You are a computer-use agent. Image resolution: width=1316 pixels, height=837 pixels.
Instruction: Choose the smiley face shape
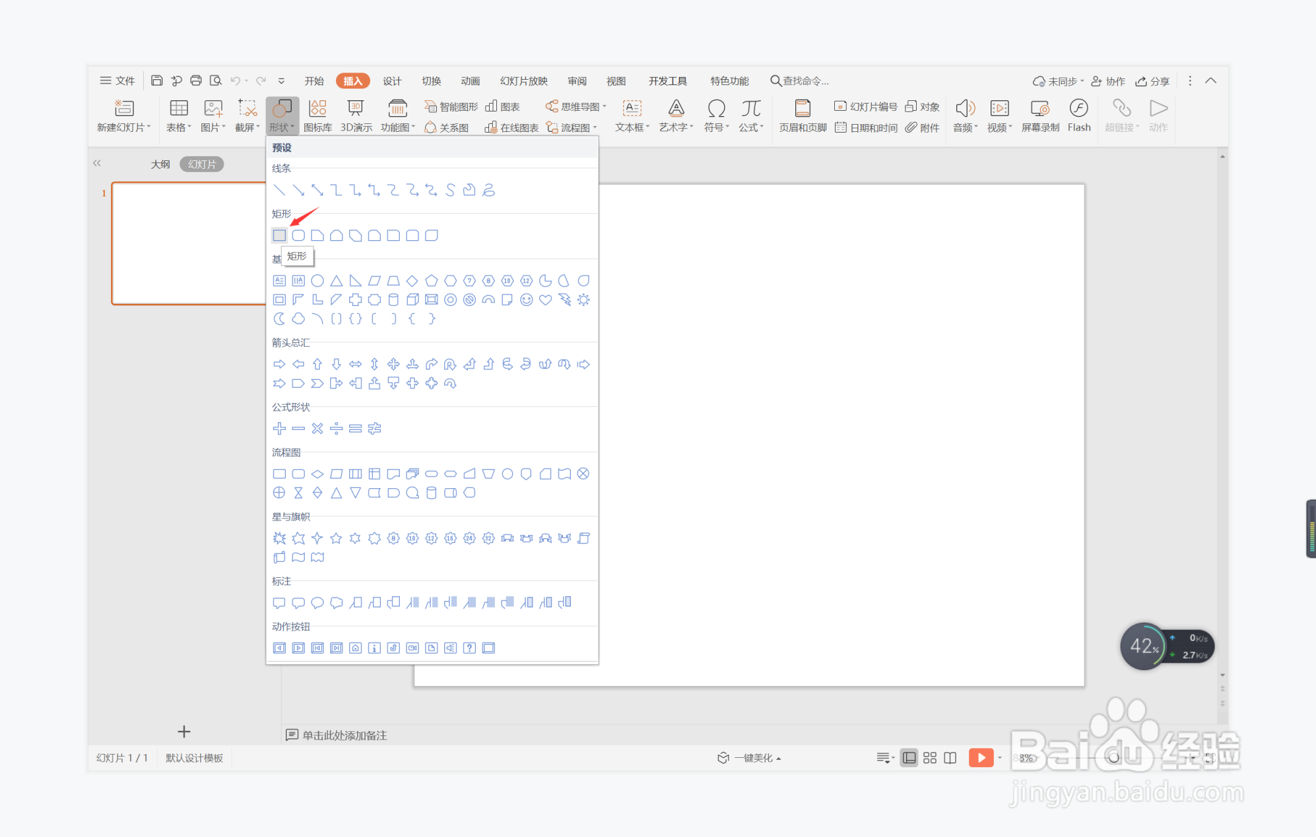click(526, 300)
